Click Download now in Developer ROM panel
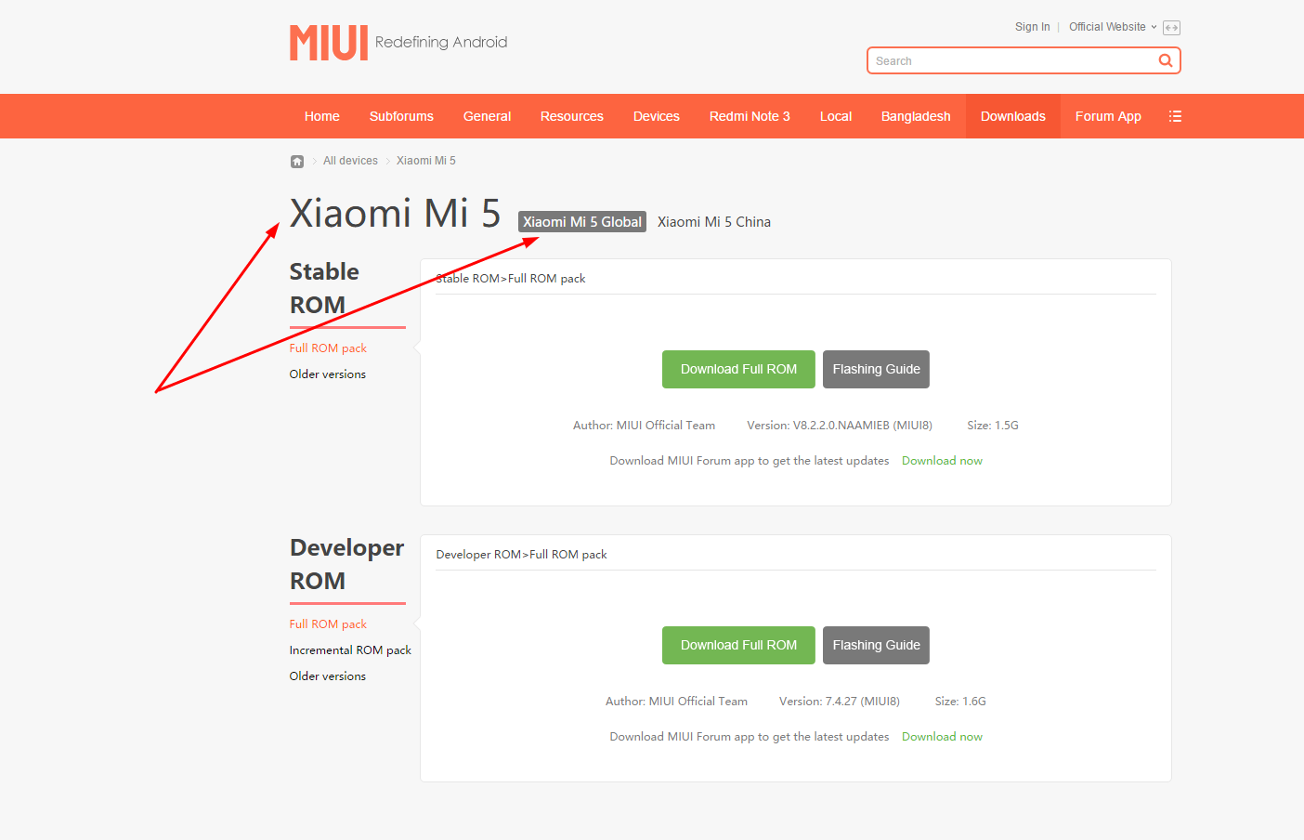 942,737
